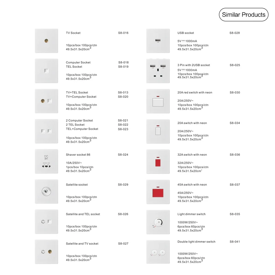Click model code S8-041

pyautogui.click(x=235, y=242)
